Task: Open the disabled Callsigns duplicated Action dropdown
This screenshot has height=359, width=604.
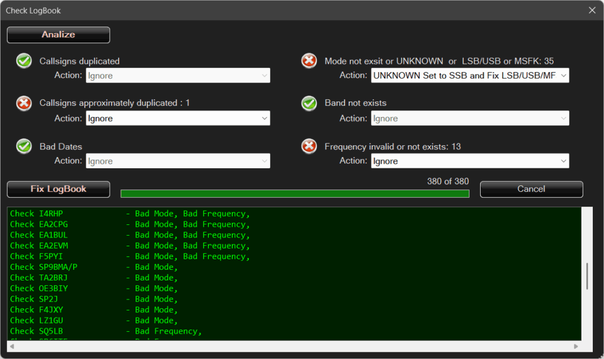Action: click(178, 76)
